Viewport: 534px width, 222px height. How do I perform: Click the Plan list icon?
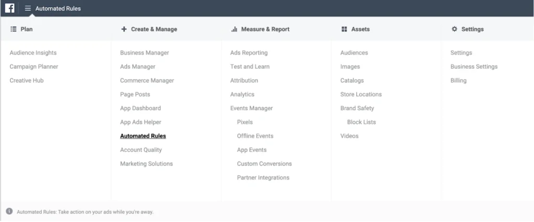pyautogui.click(x=14, y=29)
